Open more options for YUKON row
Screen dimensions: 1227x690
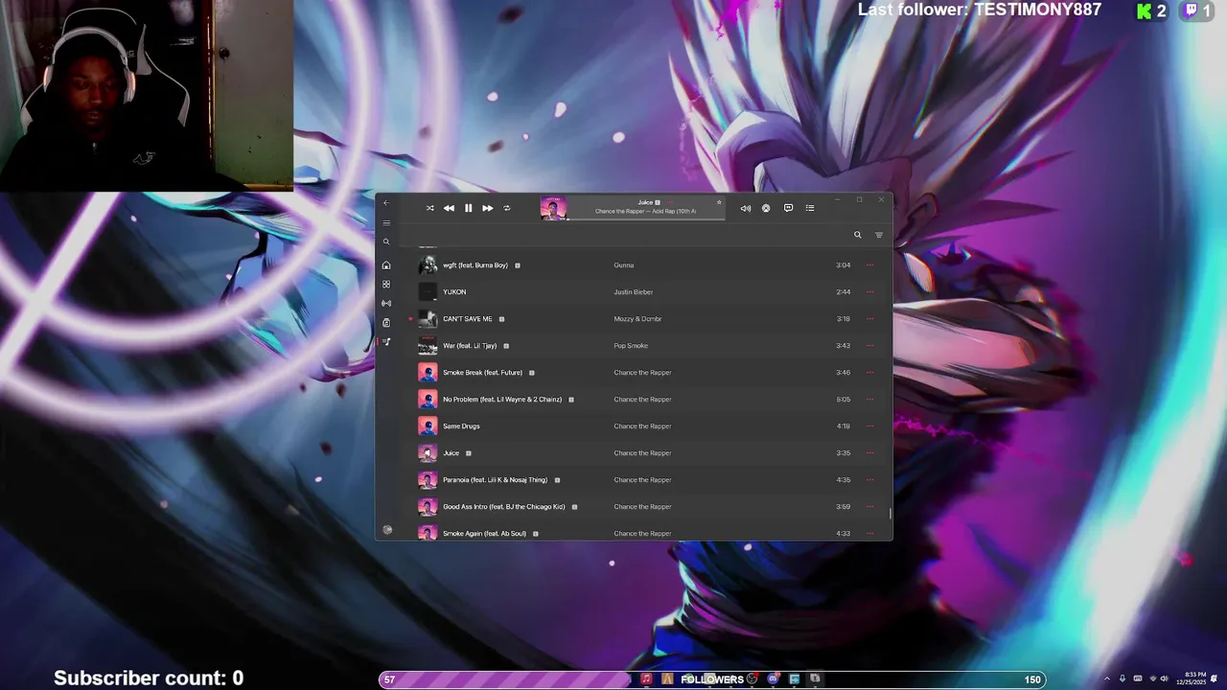[x=870, y=292]
